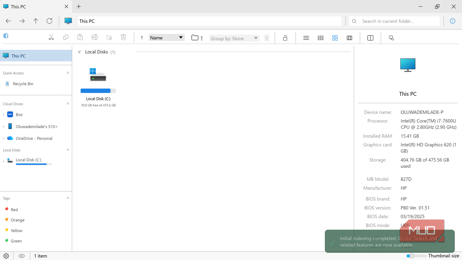This screenshot has width=462, height=260.
Task: Toggle hidden items eye icon
Action: click(x=22, y=256)
